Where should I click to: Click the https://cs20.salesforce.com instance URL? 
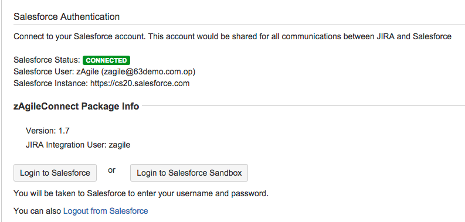pos(140,83)
